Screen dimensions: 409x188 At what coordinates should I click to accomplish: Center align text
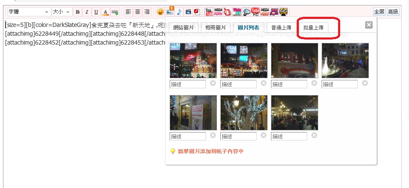click(138, 12)
